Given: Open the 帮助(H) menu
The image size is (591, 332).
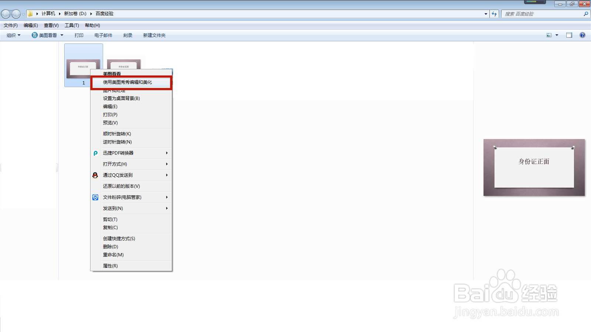Looking at the screenshot, I should pyautogui.click(x=92, y=25).
